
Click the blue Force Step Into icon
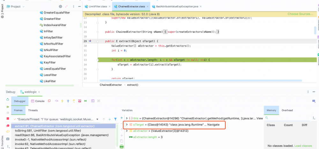(x=68, y=101)
